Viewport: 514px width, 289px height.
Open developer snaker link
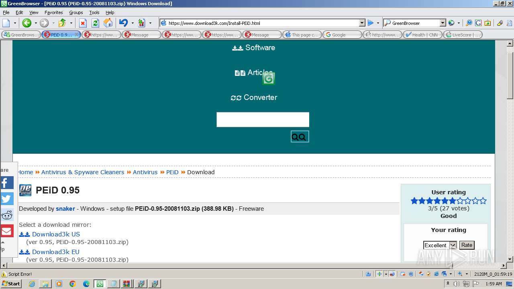click(65, 209)
